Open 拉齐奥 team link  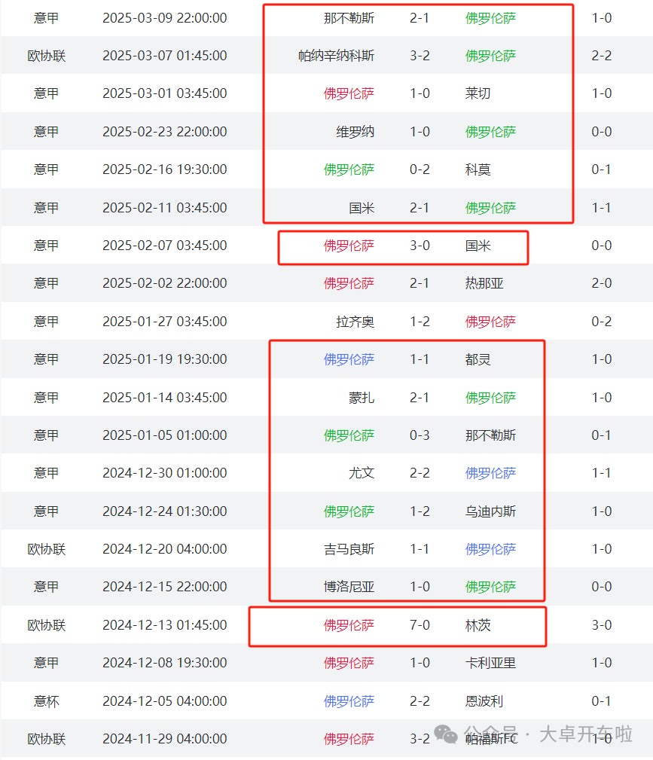pos(355,322)
